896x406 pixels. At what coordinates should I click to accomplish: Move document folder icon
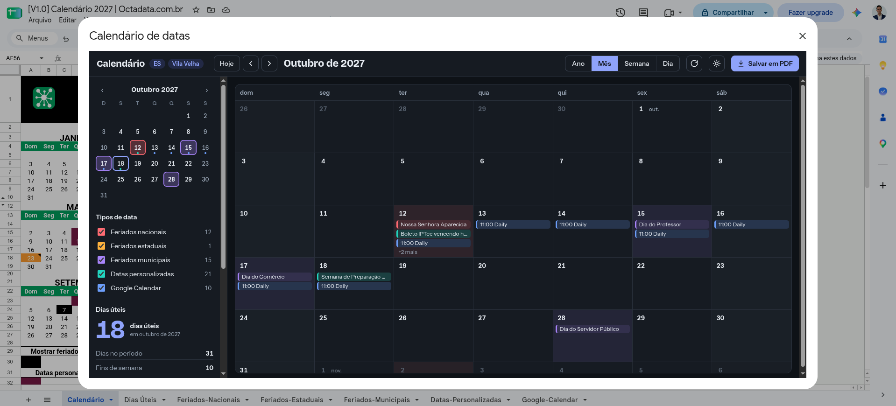211,10
